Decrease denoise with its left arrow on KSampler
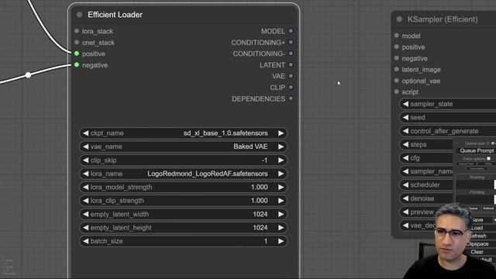 coord(405,198)
